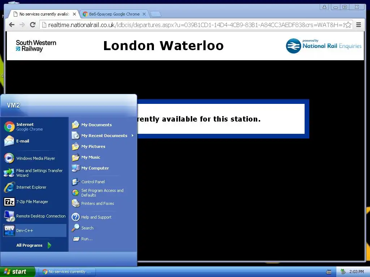
Task: Open My Computer
Action: [102, 168]
